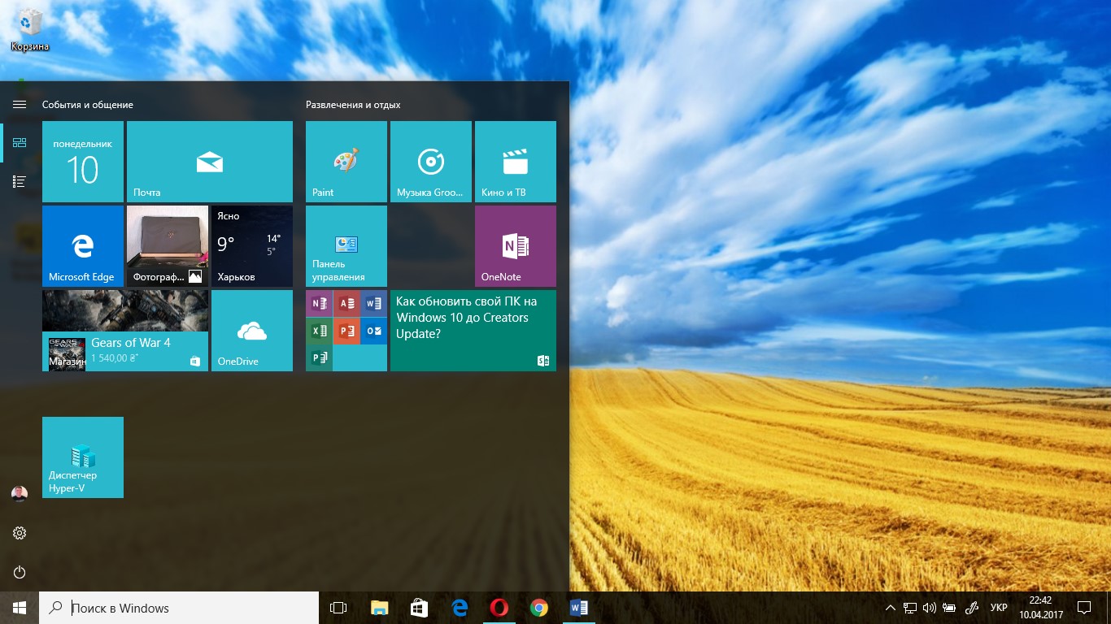Open the Панель управления tile
Viewport: 1111px width, 624px height.
(346, 246)
